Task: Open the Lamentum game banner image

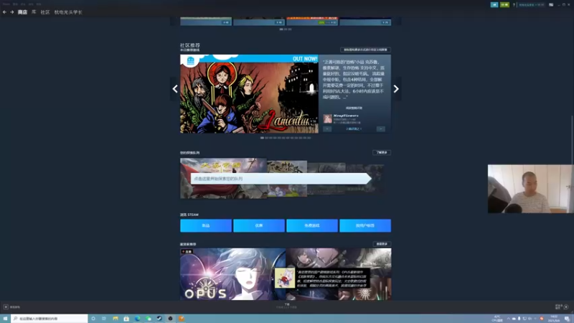Action: [x=249, y=94]
